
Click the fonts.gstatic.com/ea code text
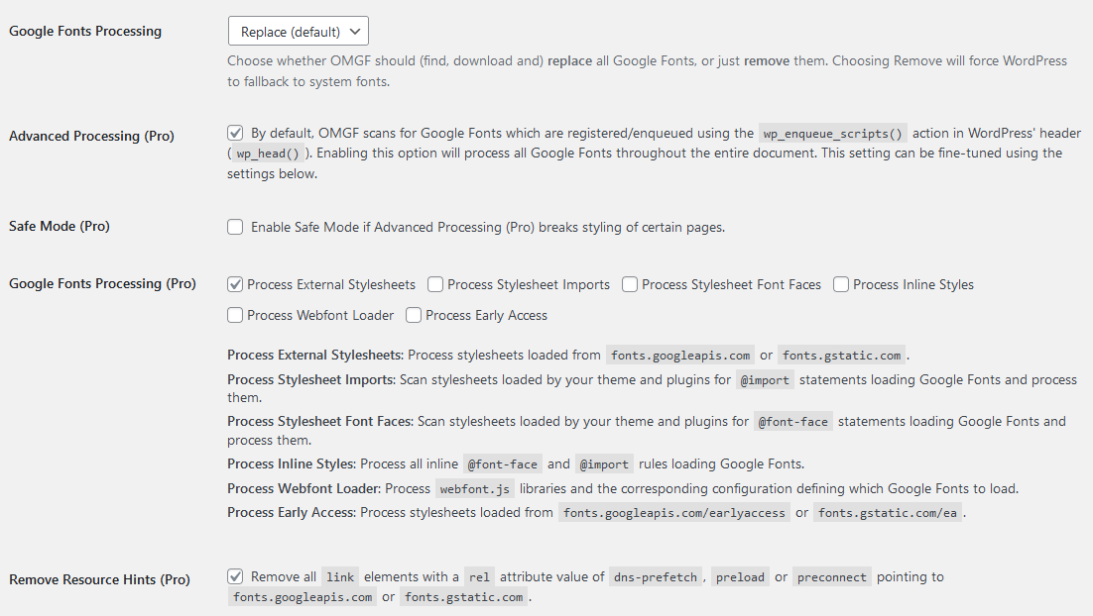pyautogui.click(x=888, y=513)
